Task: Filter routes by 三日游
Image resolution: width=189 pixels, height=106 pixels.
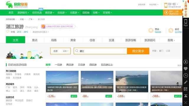Action: point(82,65)
